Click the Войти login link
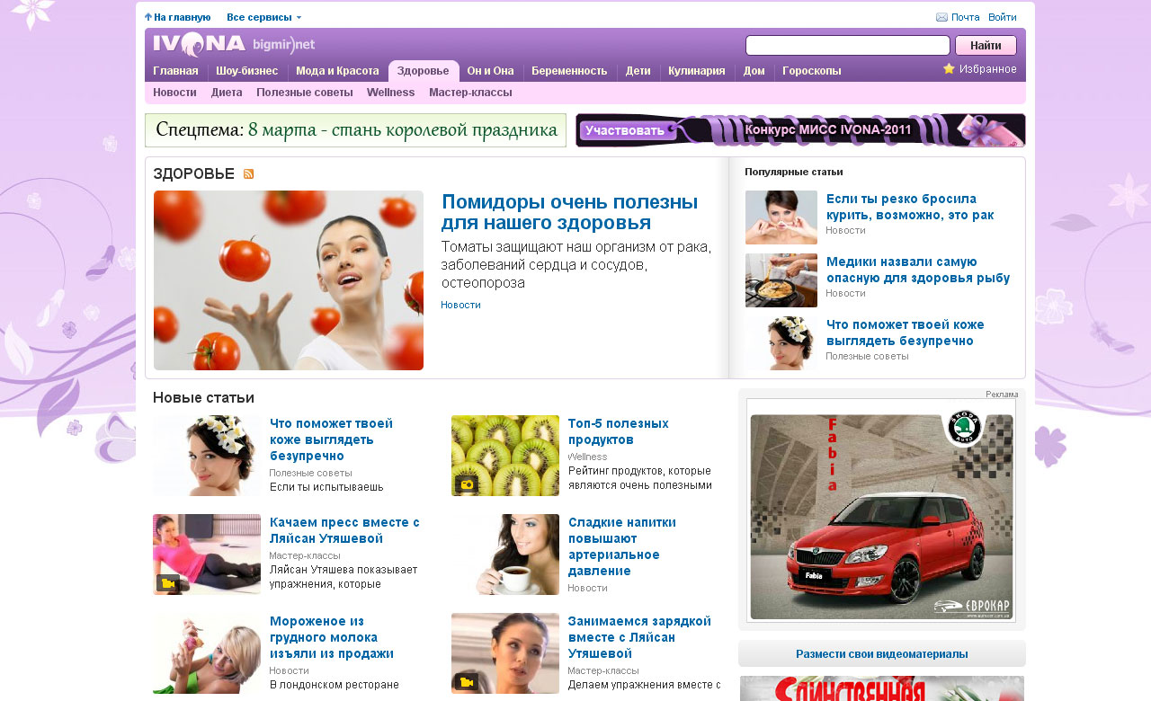 (x=1002, y=17)
